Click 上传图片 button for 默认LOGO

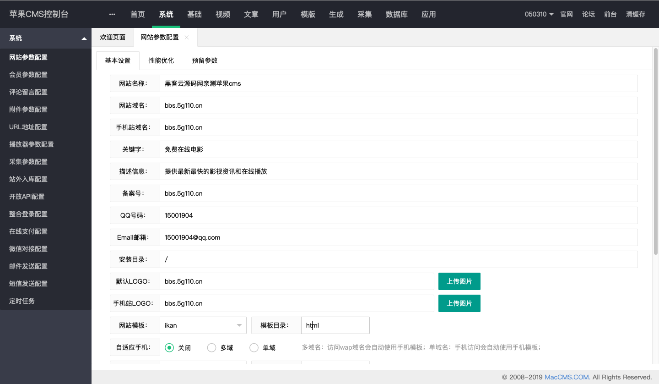pyautogui.click(x=459, y=281)
